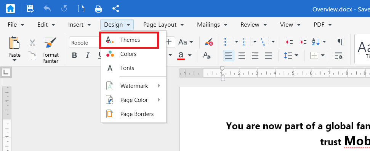The width and height of the screenshot is (370, 151).
Task: Open the multilevel list dropdown
Action: [273, 42]
